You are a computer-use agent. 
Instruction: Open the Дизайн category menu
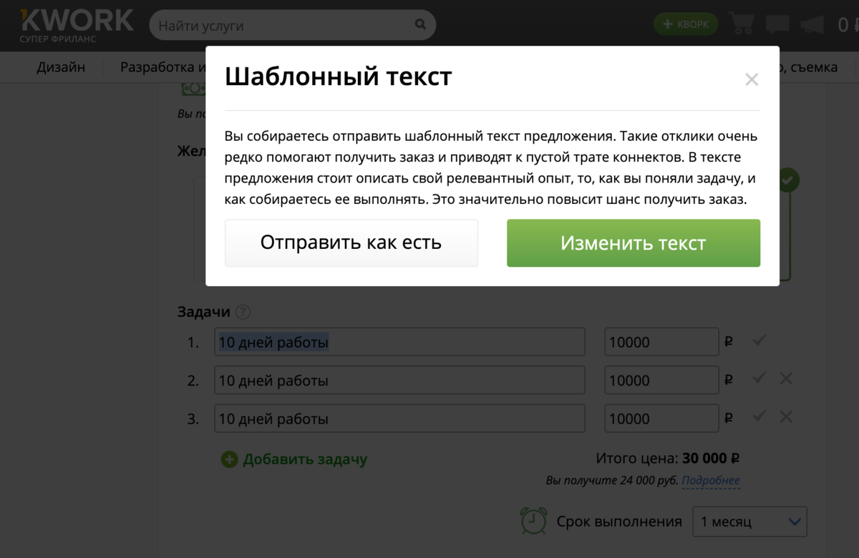pyautogui.click(x=61, y=67)
